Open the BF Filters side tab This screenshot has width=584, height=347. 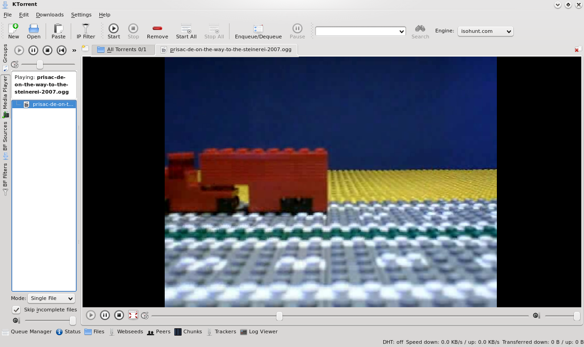coord(5,179)
